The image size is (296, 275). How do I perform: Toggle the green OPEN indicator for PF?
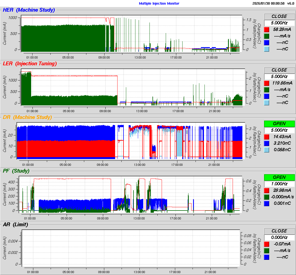tap(279, 177)
